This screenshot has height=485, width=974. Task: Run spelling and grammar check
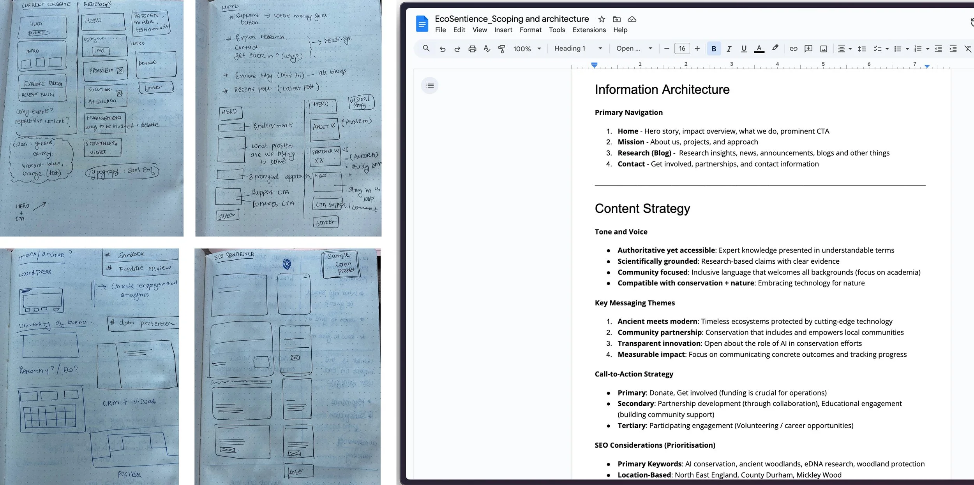(487, 49)
